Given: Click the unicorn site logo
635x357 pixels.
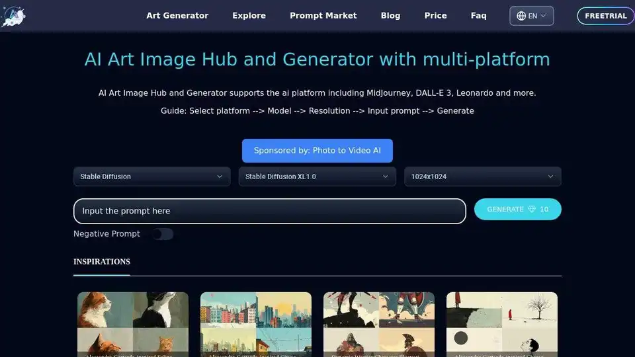Looking at the screenshot, I should (13, 16).
